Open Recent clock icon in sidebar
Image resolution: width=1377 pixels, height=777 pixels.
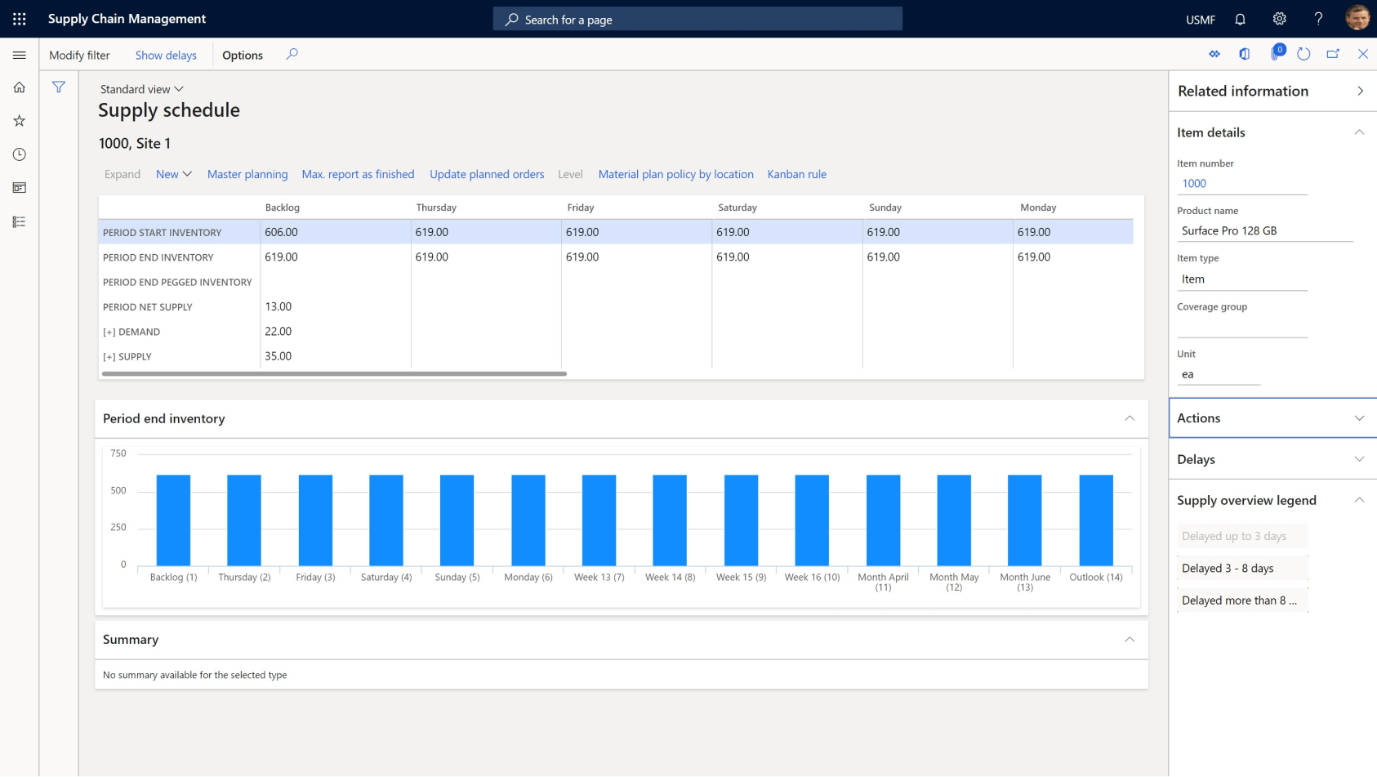tap(20, 154)
